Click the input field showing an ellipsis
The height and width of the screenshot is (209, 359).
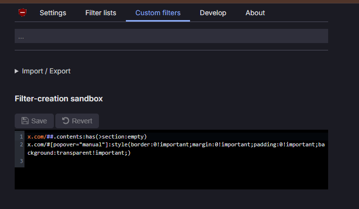(x=171, y=36)
